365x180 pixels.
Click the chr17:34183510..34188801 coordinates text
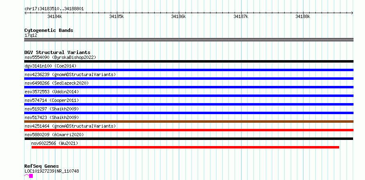point(54,9)
